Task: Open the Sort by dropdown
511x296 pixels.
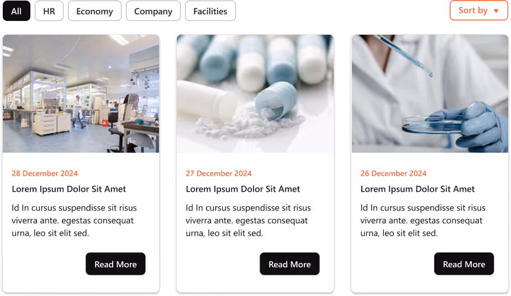Action: click(x=479, y=10)
